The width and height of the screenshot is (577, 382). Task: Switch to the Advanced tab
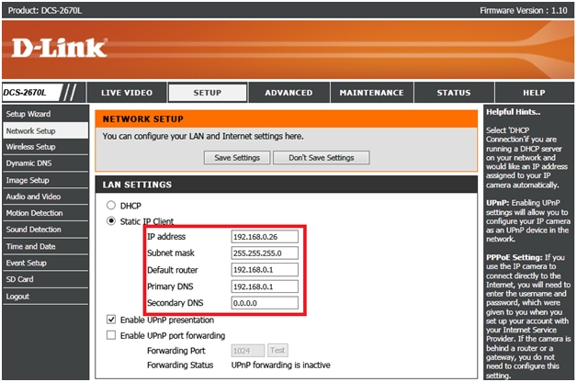[288, 93]
